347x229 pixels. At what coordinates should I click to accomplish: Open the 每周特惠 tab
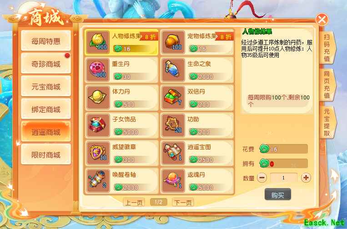pyautogui.click(x=46, y=41)
